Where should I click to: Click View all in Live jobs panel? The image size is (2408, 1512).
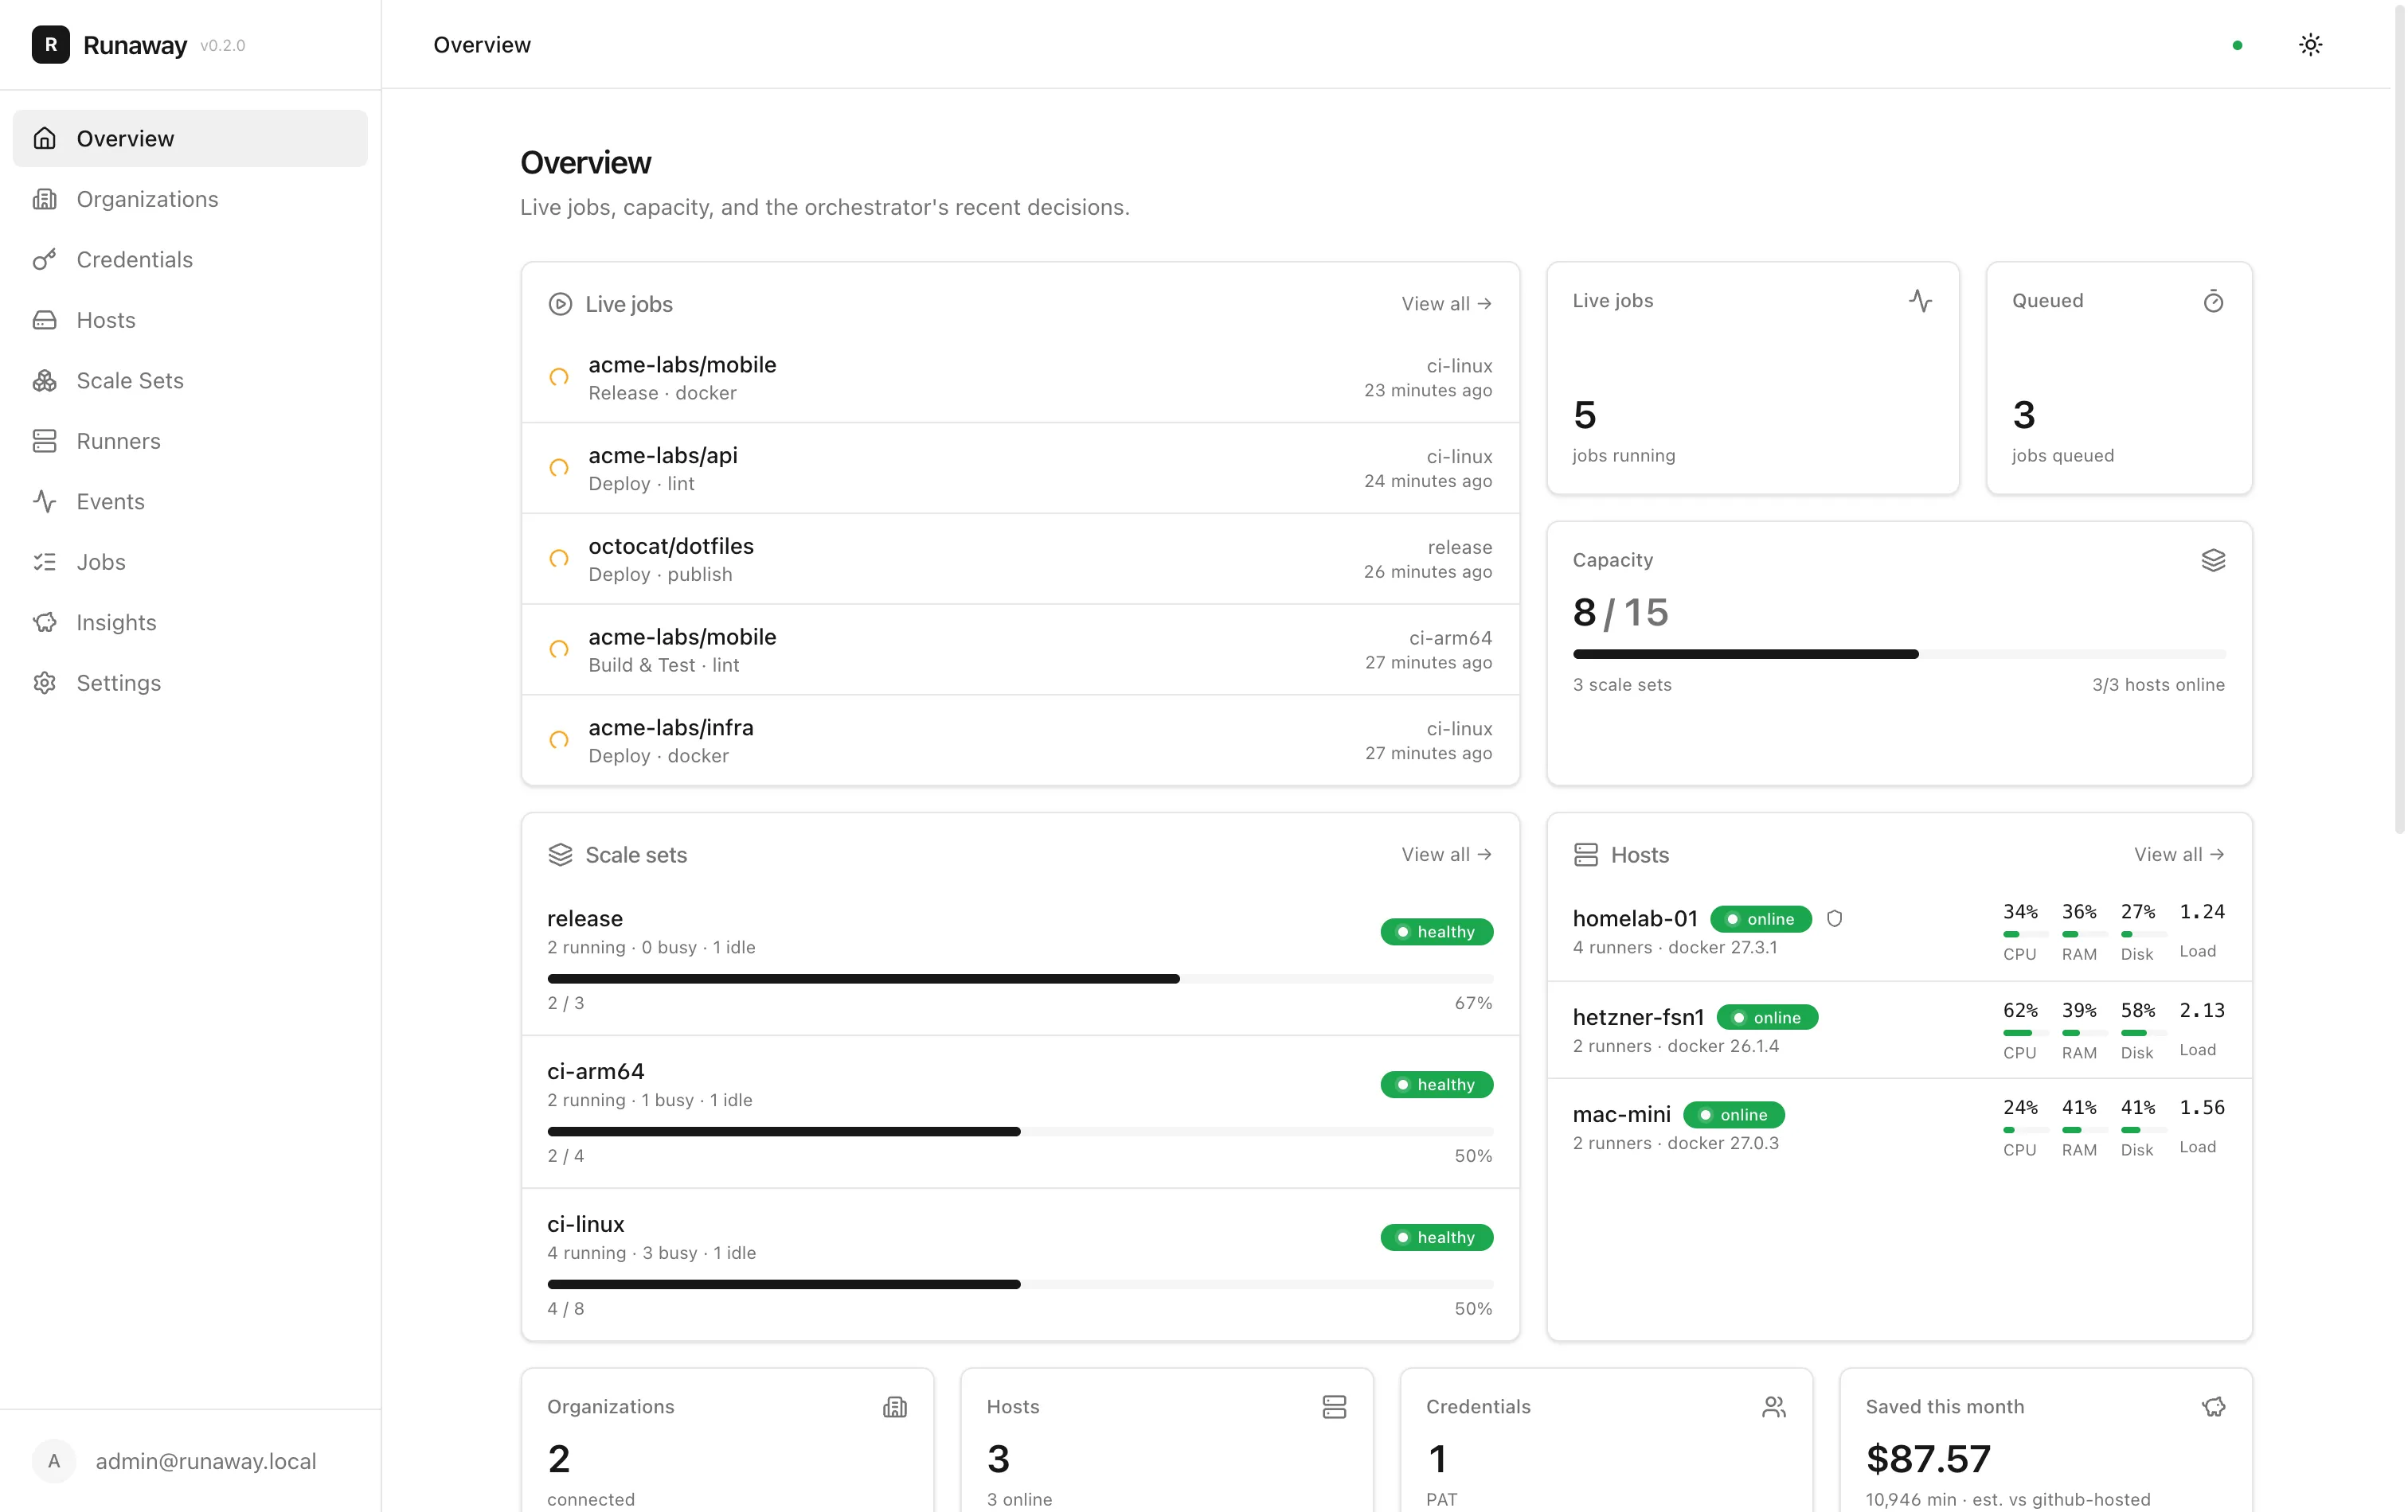tap(1446, 304)
